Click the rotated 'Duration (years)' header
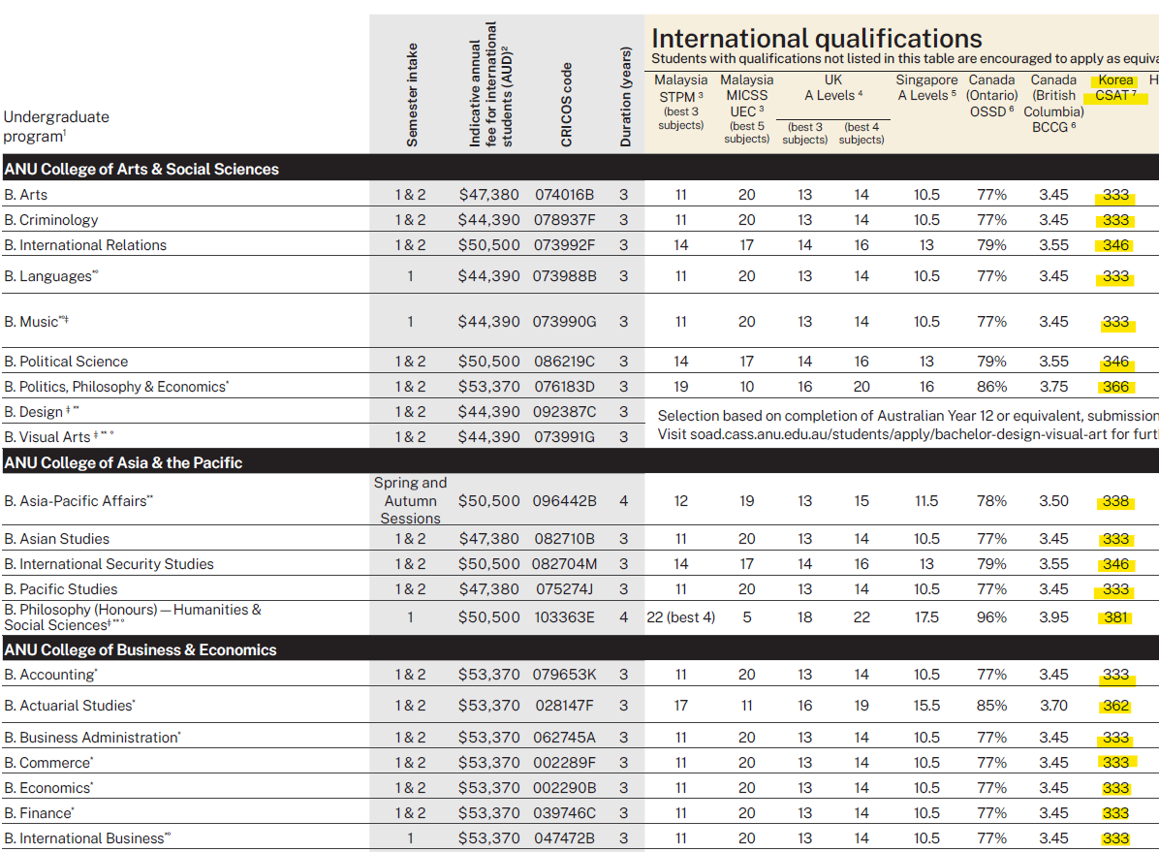This screenshot has height=852, width=1159. pyautogui.click(x=625, y=97)
